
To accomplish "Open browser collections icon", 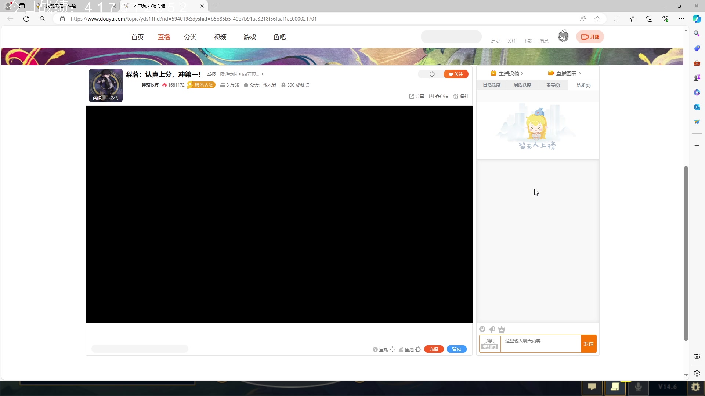I will tap(649, 19).
